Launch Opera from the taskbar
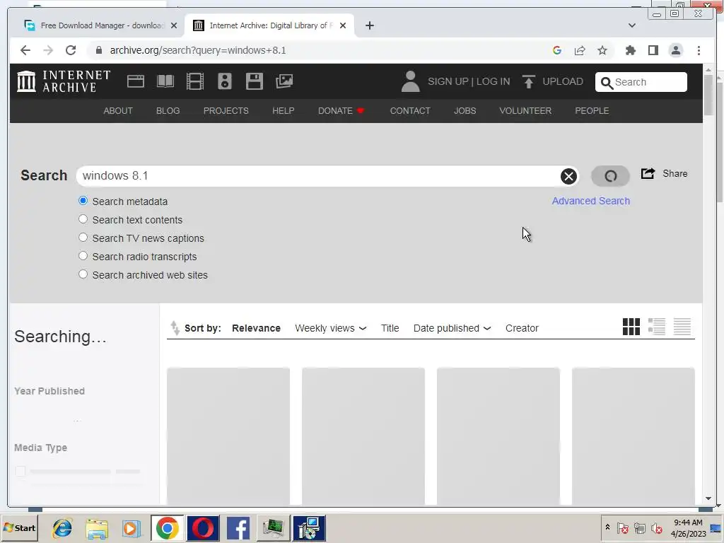Image resolution: width=724 pixels, height=543 pixels. (203, 527)
